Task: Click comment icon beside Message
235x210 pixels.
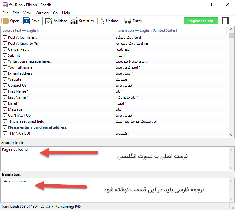Action: tap(5, 109)
